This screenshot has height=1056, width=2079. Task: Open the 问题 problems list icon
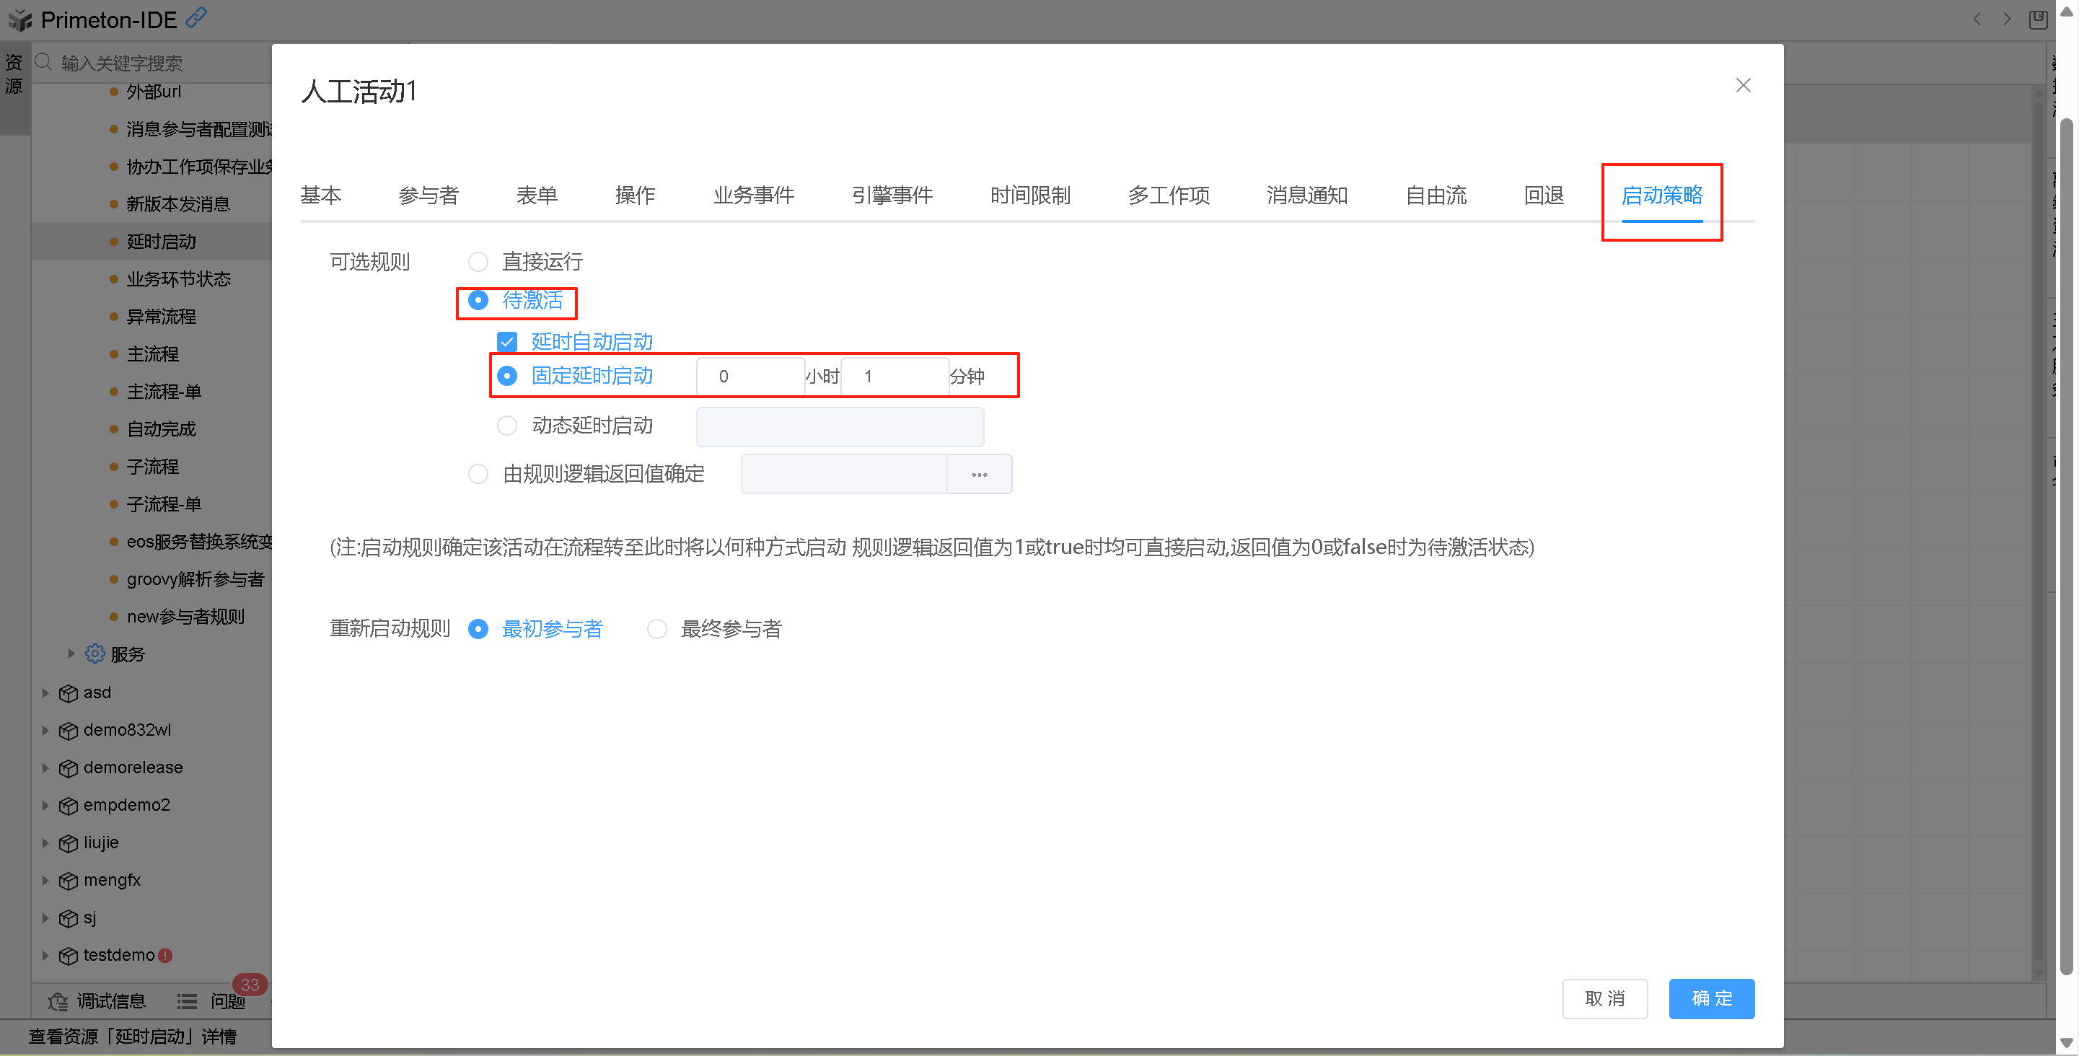pyautogui.click(x=188, y=1001)
